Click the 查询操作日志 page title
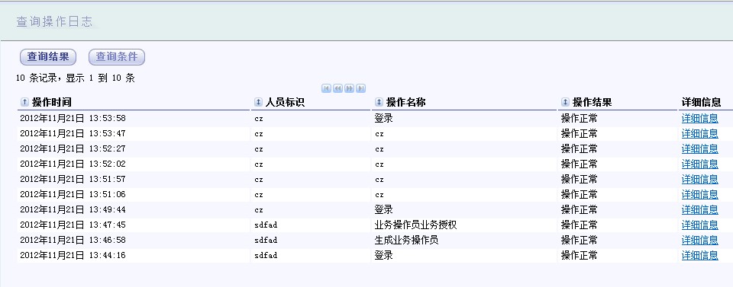This screenshot has height=287, width=733. click(x=55, y=21)
